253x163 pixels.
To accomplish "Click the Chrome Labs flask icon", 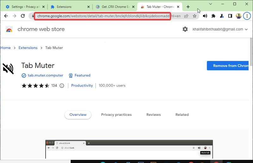I will (x=222, y=16).
